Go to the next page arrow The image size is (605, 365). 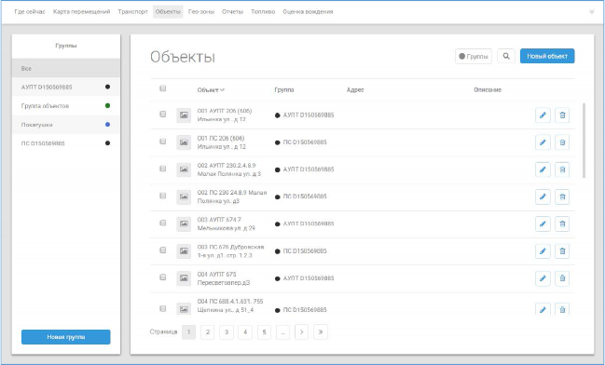click(301, 331)
